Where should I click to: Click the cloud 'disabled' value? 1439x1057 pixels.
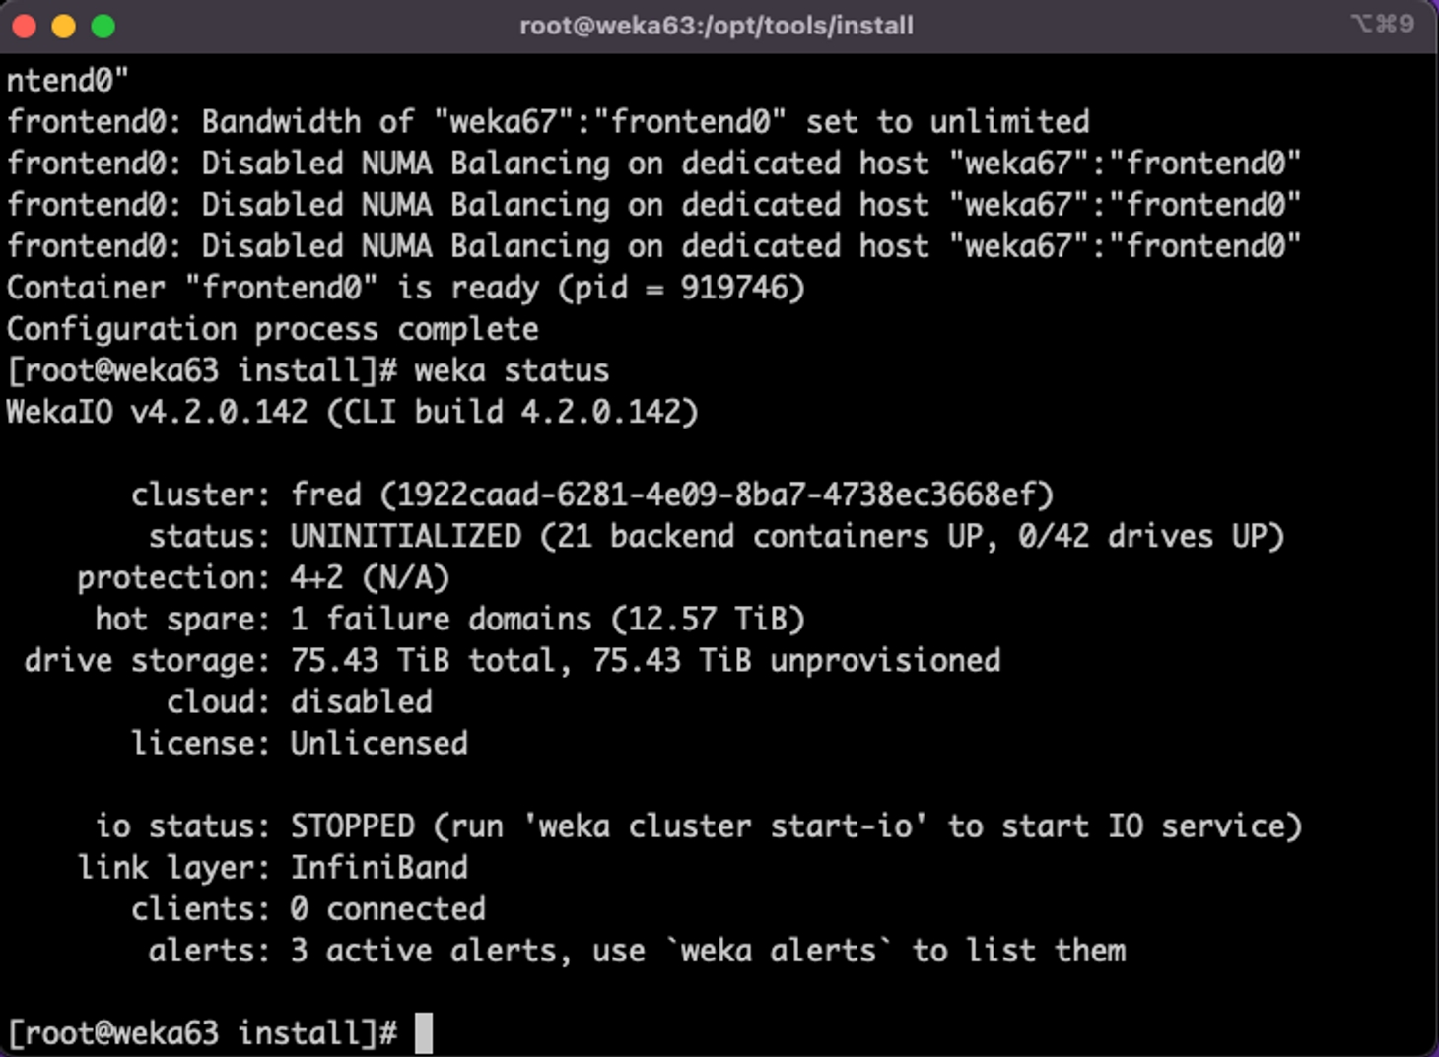(x=361, y=701)
